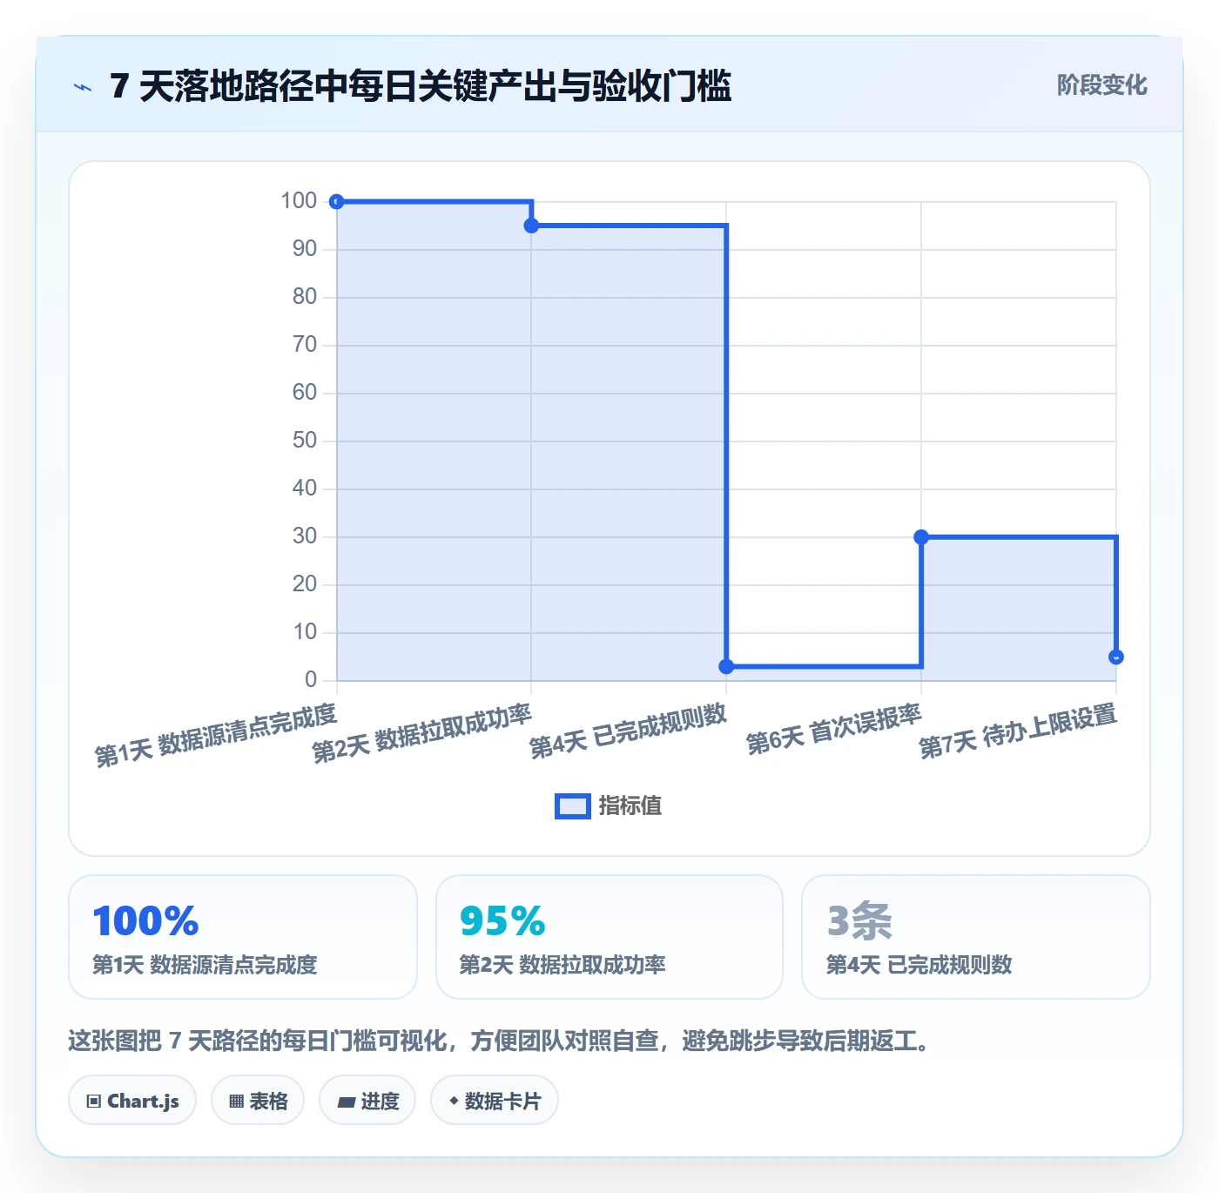Viewport: 1219px width, 1193px height.
Task: Open the 3条 第4天 已完成规则数 card
Action: [x=976, y=937]
